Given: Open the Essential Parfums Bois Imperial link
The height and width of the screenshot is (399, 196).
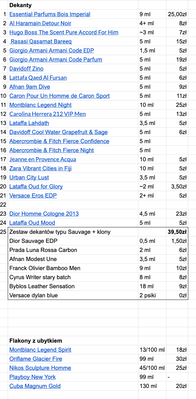Looking at the screenshot, I should coord(50,14).
